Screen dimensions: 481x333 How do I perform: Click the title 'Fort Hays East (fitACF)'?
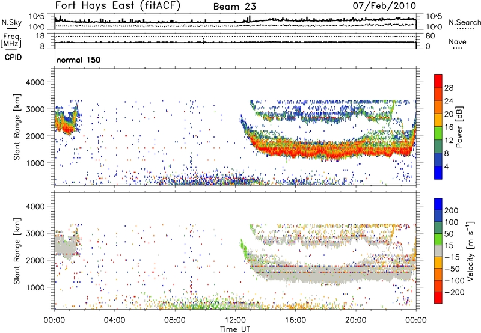click(118, 5)
